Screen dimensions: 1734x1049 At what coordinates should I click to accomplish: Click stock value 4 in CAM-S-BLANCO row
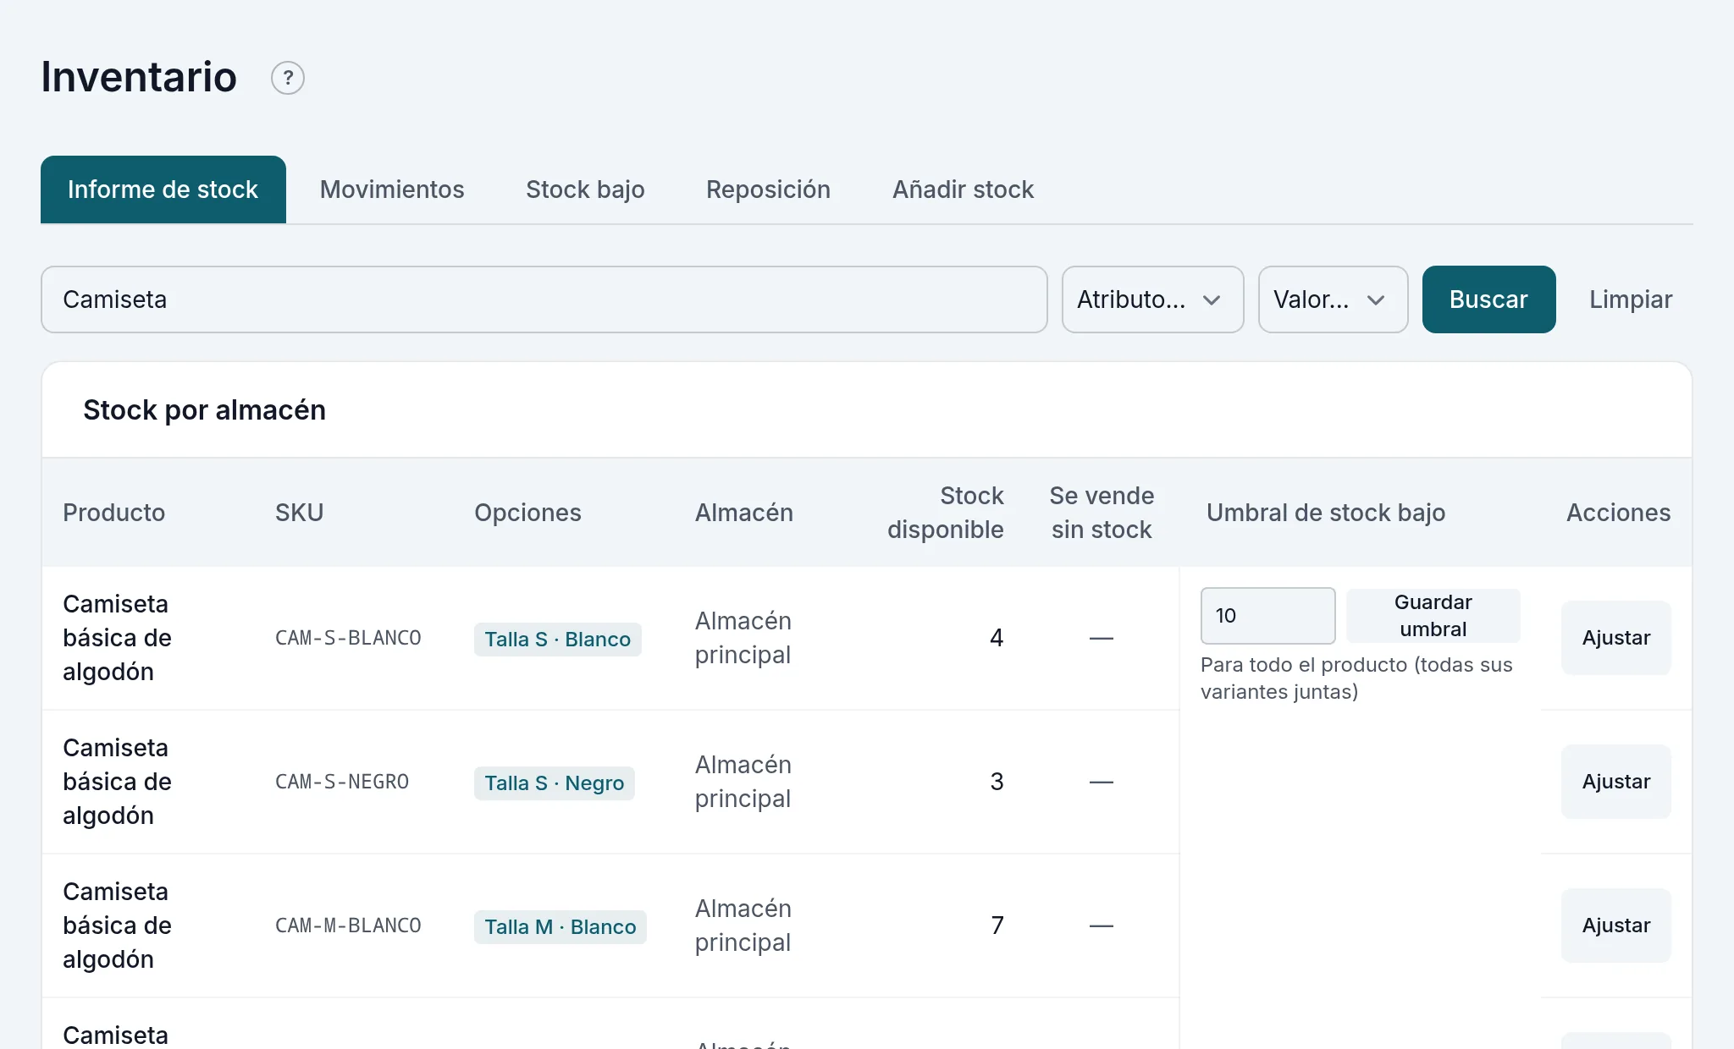pos(997,638)
